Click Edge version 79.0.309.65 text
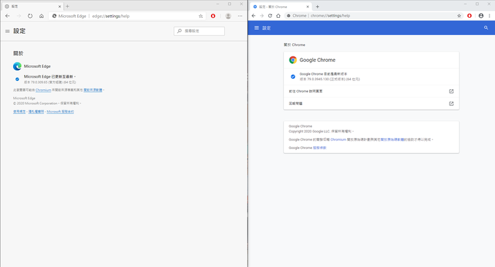This screenshot has height=267, width=495. 50,82
